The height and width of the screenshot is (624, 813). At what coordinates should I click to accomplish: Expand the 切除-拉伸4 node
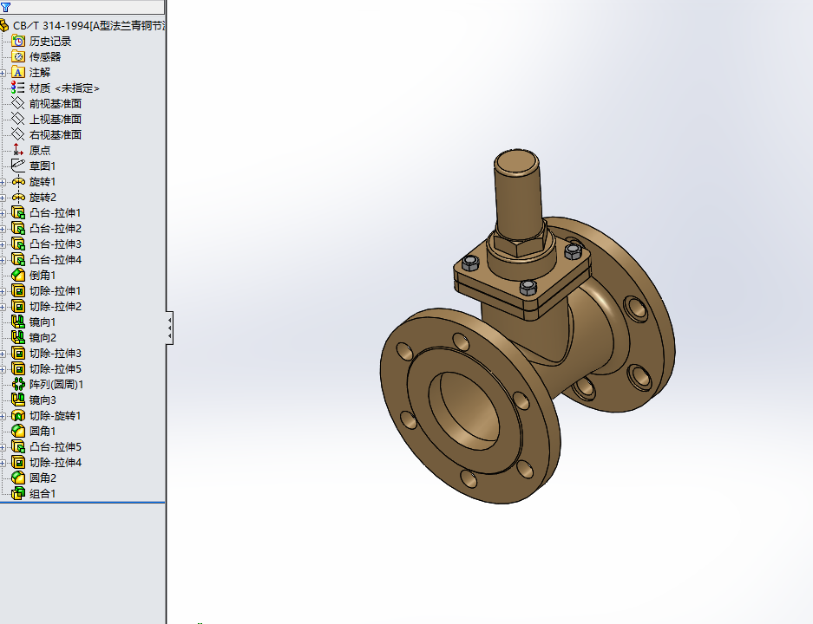(x=3, y=463)
